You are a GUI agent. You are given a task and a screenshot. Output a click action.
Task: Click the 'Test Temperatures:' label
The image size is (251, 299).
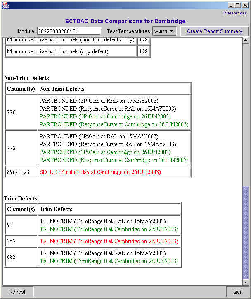(129, 31)
